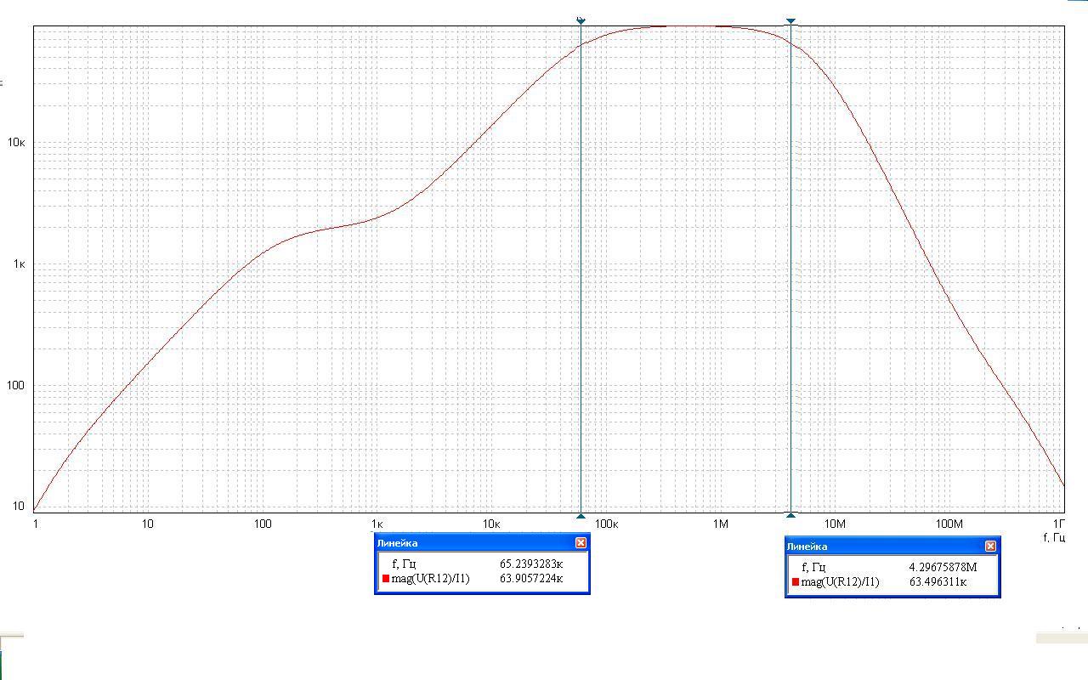Click the 10 label on the vertical axis
This screenshot has height=680, width=1088.
(x=19, y=507)
